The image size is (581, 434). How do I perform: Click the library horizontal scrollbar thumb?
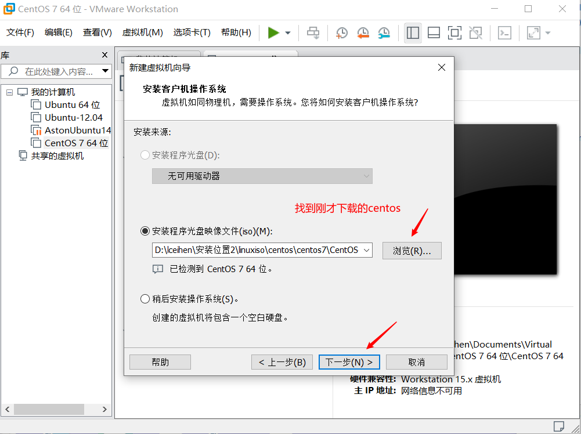49,409
